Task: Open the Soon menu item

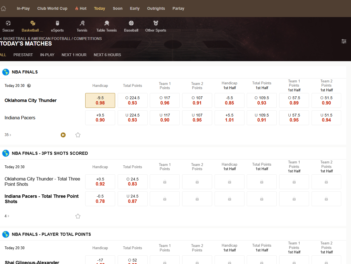Action: (118, 8)
